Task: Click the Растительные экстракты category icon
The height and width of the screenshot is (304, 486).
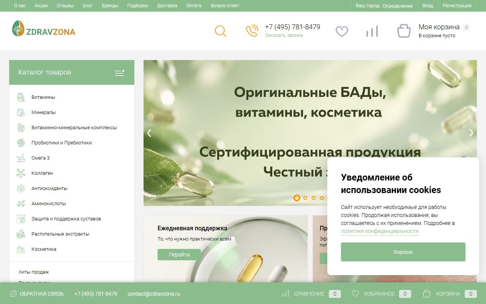Action: pyautogui.click(x=21, y=234)
